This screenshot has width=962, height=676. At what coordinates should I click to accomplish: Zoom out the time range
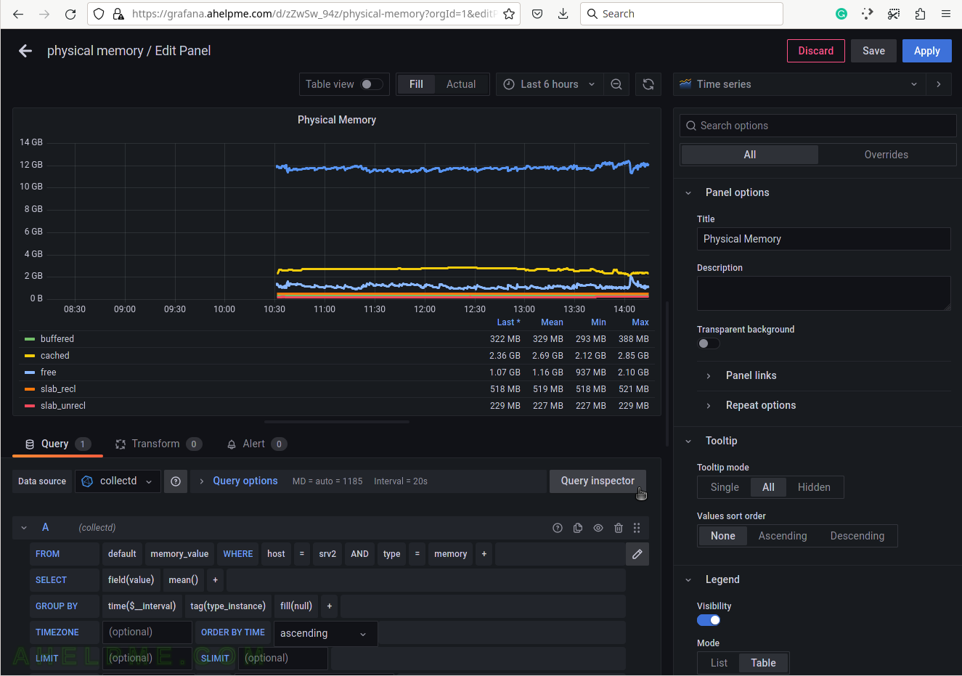pyautogui.click(x=616, y=84)
